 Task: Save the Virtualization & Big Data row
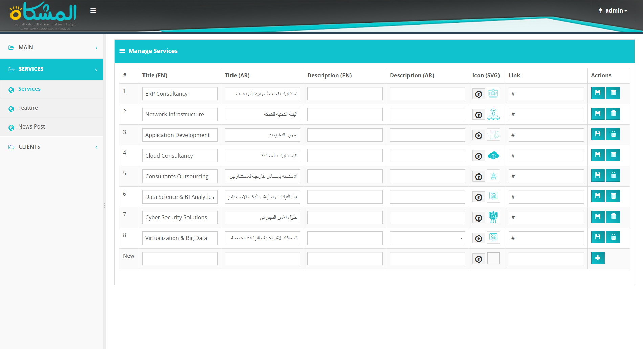point(598,237)
